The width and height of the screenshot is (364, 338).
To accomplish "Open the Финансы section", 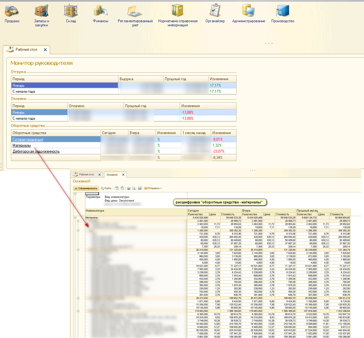I will (100, 14).
